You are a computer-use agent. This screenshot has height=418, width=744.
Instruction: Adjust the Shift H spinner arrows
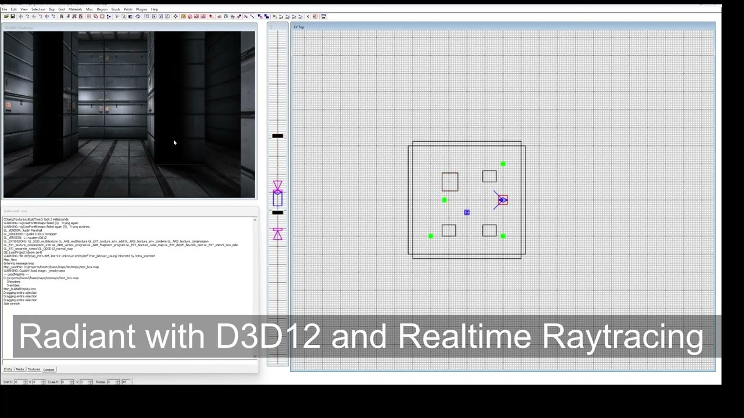point(26,382)
